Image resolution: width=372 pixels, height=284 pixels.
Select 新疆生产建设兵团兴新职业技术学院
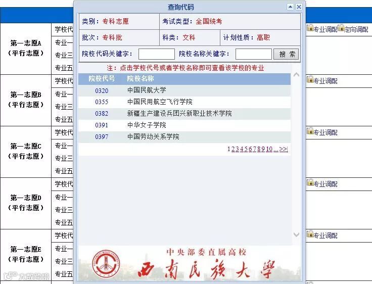[x=179, y=113]
